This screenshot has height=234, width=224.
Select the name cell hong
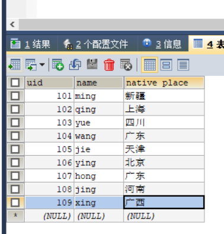(x=99, y=176)
